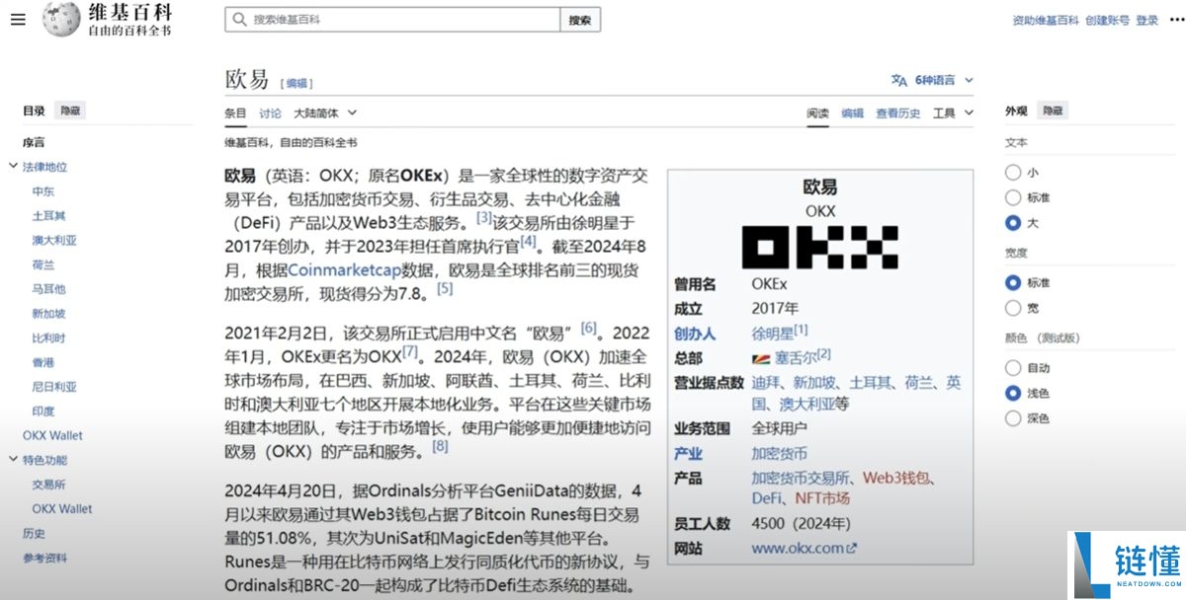The image size is (1186, 600).
Task: Open the hamburger main menu
Action: click(18, 20)
